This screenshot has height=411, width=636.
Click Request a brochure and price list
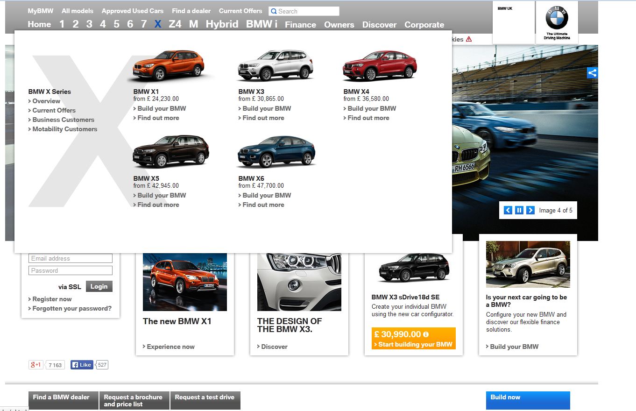pyautogui.click(x=134, y=400)
